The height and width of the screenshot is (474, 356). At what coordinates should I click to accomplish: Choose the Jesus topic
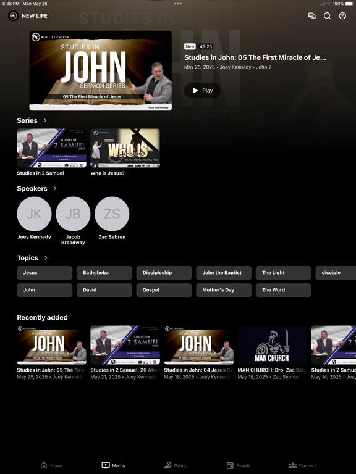point(44,273)
